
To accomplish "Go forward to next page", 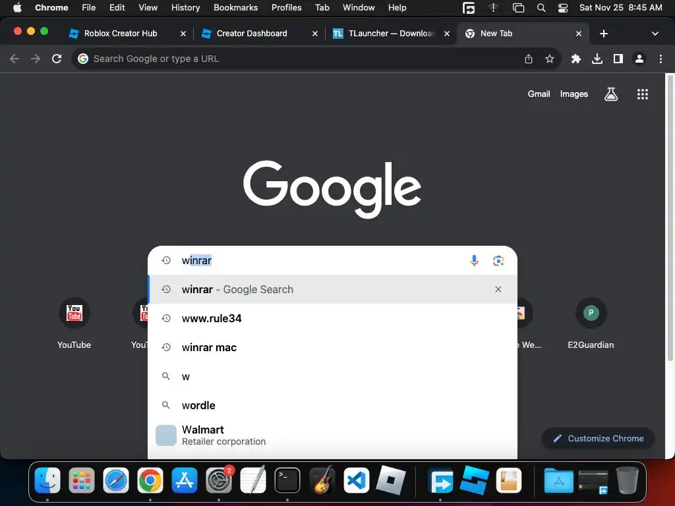I will 36,59.
